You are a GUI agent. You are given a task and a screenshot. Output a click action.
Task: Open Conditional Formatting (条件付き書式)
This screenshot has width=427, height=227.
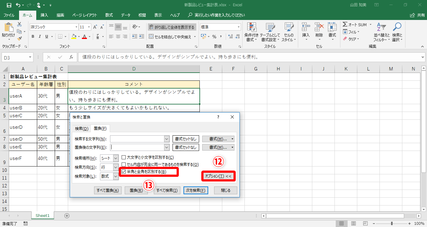click(x=251, y=32)
